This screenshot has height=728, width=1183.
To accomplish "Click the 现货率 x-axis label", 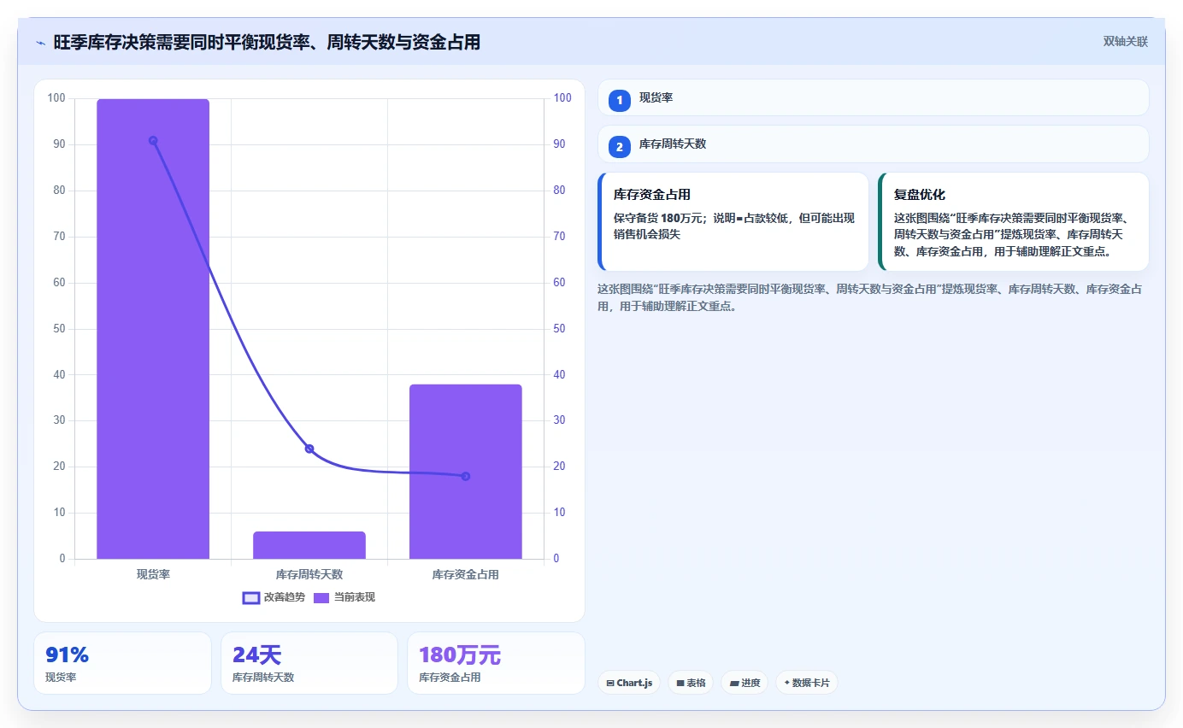I will 153,574.
